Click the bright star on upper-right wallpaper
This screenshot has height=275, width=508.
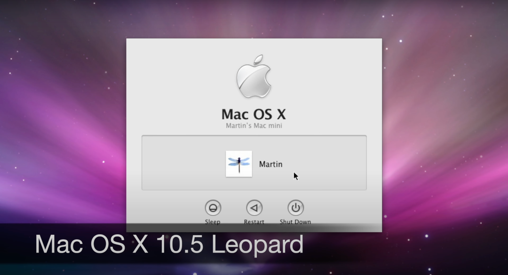click(x=401, y=41)
